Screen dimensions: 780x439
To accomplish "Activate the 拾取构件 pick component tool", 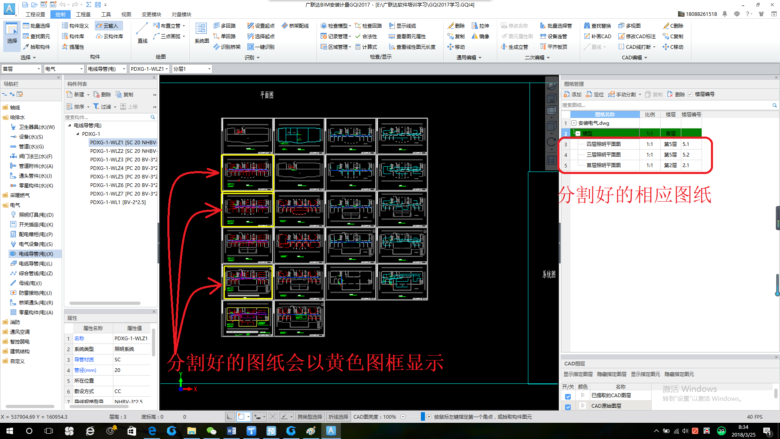I will tap(37, 47).
